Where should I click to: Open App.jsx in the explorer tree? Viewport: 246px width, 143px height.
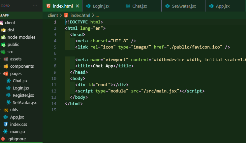pos(17,117)
